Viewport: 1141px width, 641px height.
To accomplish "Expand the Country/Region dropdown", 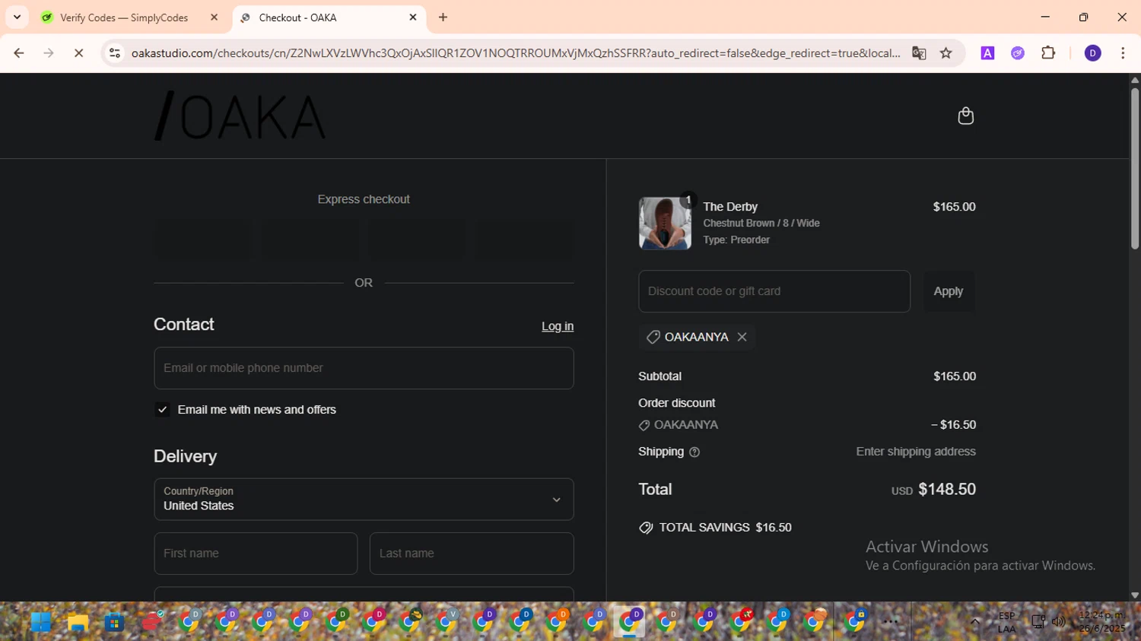I will pos(364,500).
